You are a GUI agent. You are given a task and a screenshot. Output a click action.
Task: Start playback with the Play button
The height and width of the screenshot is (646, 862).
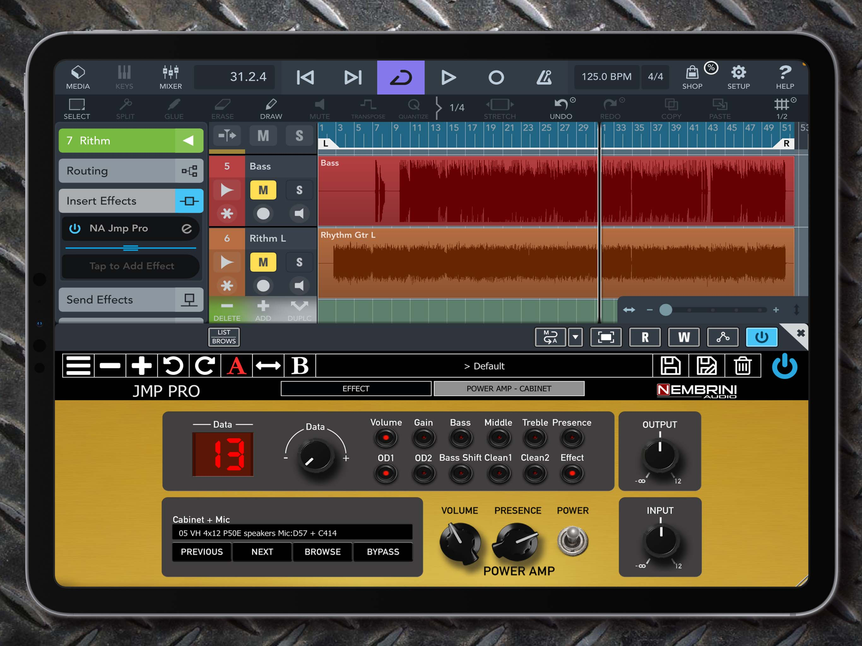448,78
